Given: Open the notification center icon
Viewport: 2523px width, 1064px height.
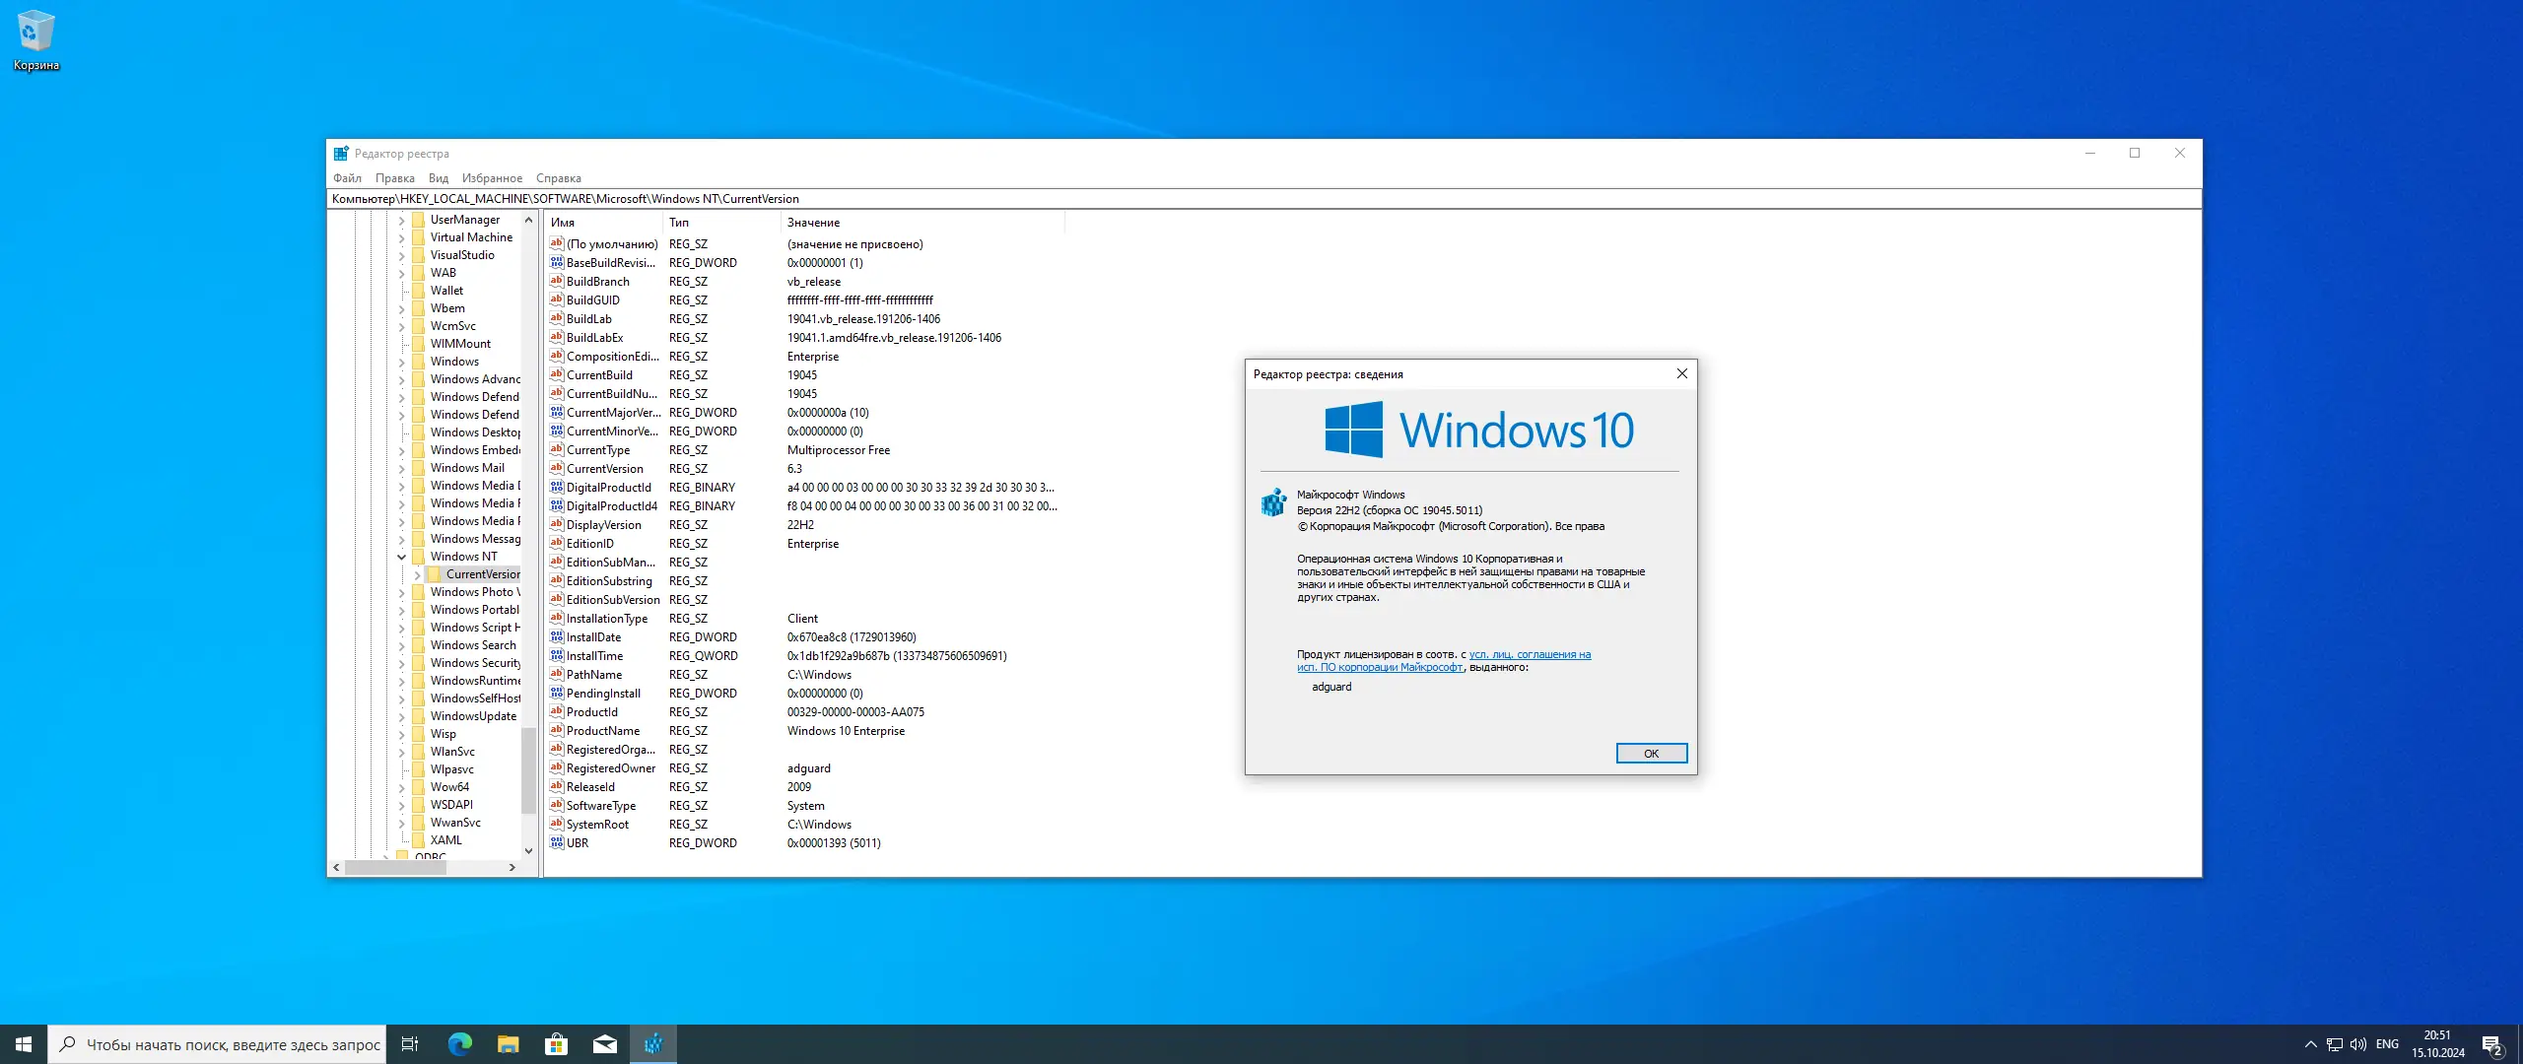Looking at the screenshot, I should click(2492, 1044).
